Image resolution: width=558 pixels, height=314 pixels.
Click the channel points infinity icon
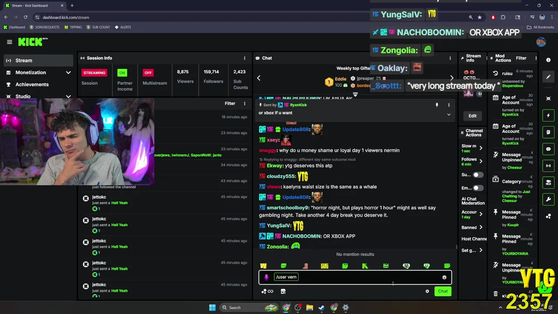[267, 291]
